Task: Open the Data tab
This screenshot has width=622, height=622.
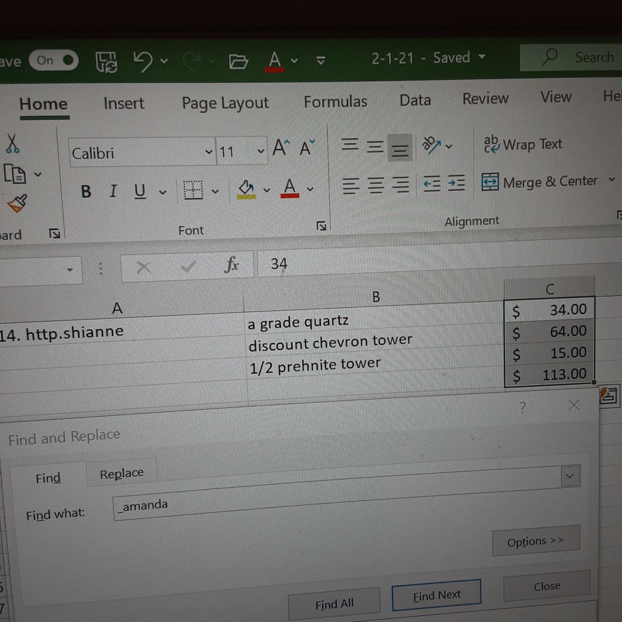Action: point(415,100)
